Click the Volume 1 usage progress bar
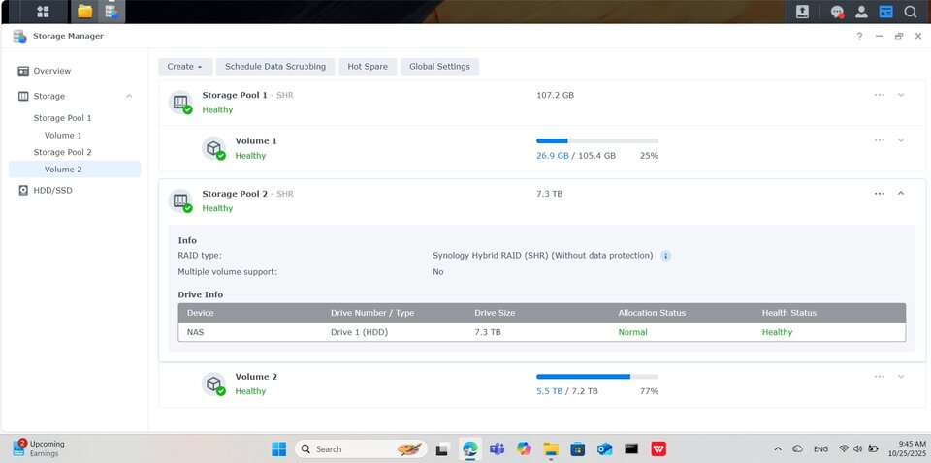The width and height of the screenshot is (931, 463). coord(597,141)
